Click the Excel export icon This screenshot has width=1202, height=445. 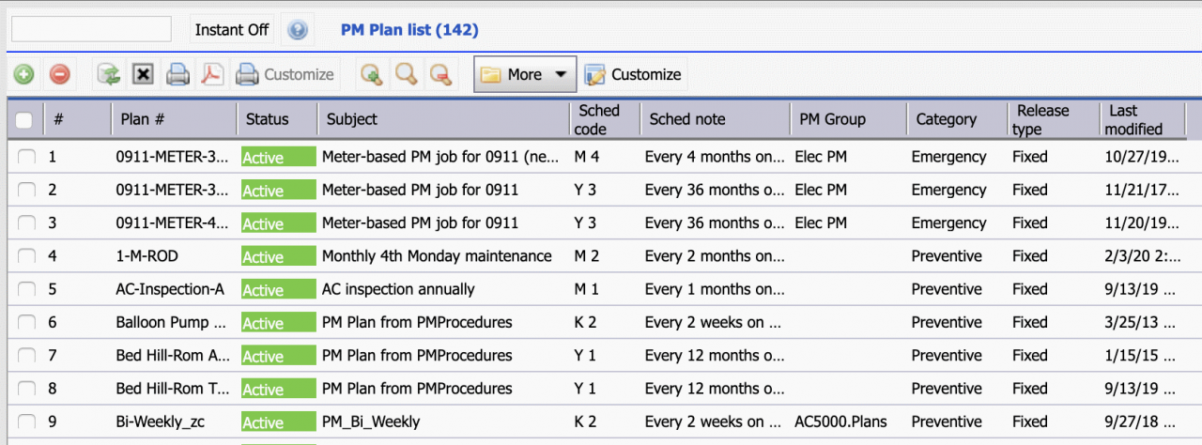tap(143, 74)
